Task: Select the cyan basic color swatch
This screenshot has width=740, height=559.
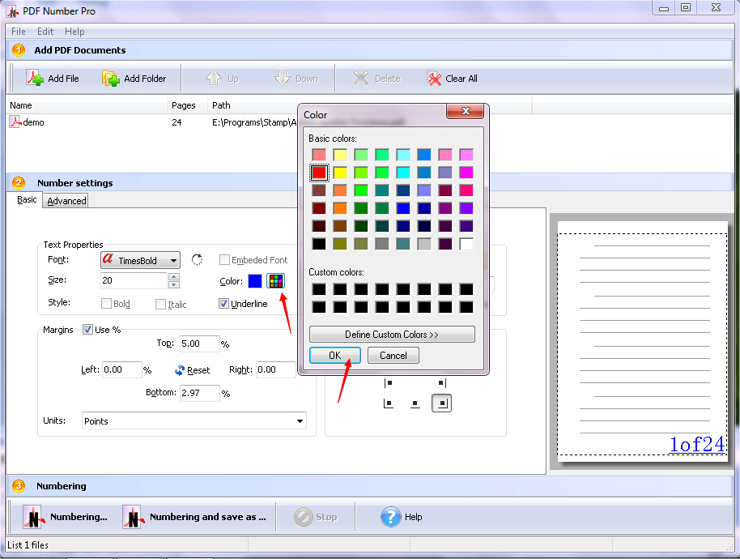Action: point(403,173)
